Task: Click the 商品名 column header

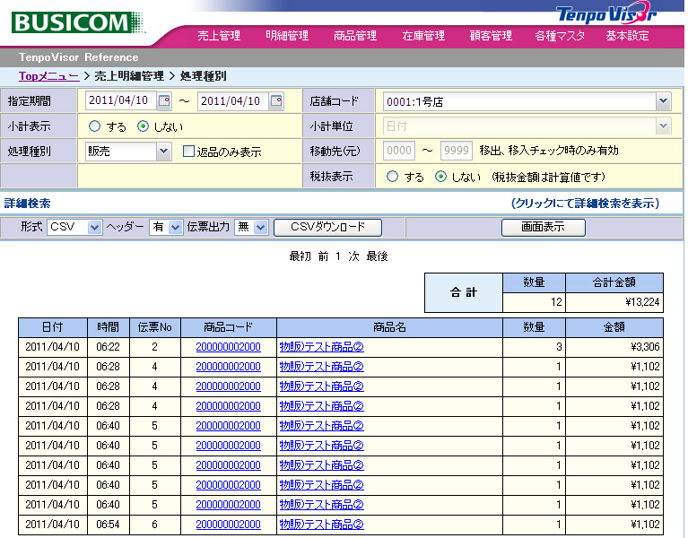Action: (389, 327)
